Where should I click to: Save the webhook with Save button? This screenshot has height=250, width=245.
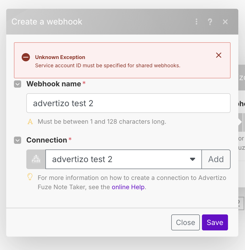215,222
